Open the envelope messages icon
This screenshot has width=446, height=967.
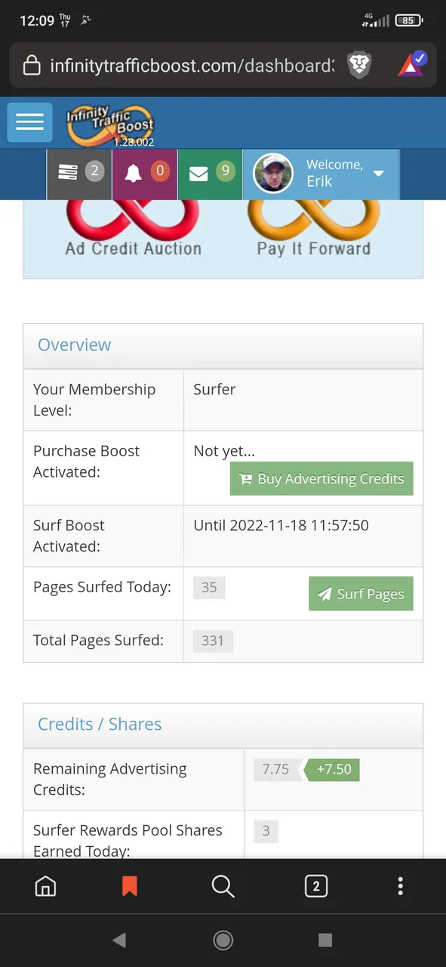pyautogui.click(x=210, y=173)
